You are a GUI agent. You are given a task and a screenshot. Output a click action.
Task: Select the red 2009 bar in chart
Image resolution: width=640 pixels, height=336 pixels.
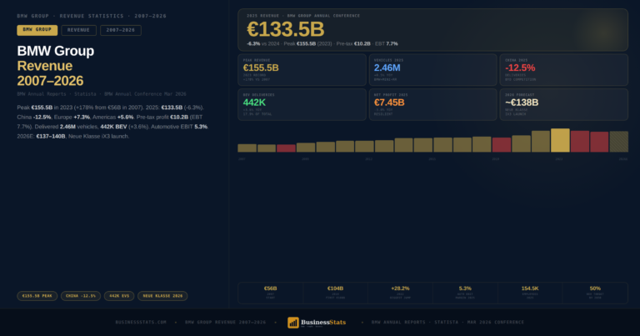click(x=286, y=148)
